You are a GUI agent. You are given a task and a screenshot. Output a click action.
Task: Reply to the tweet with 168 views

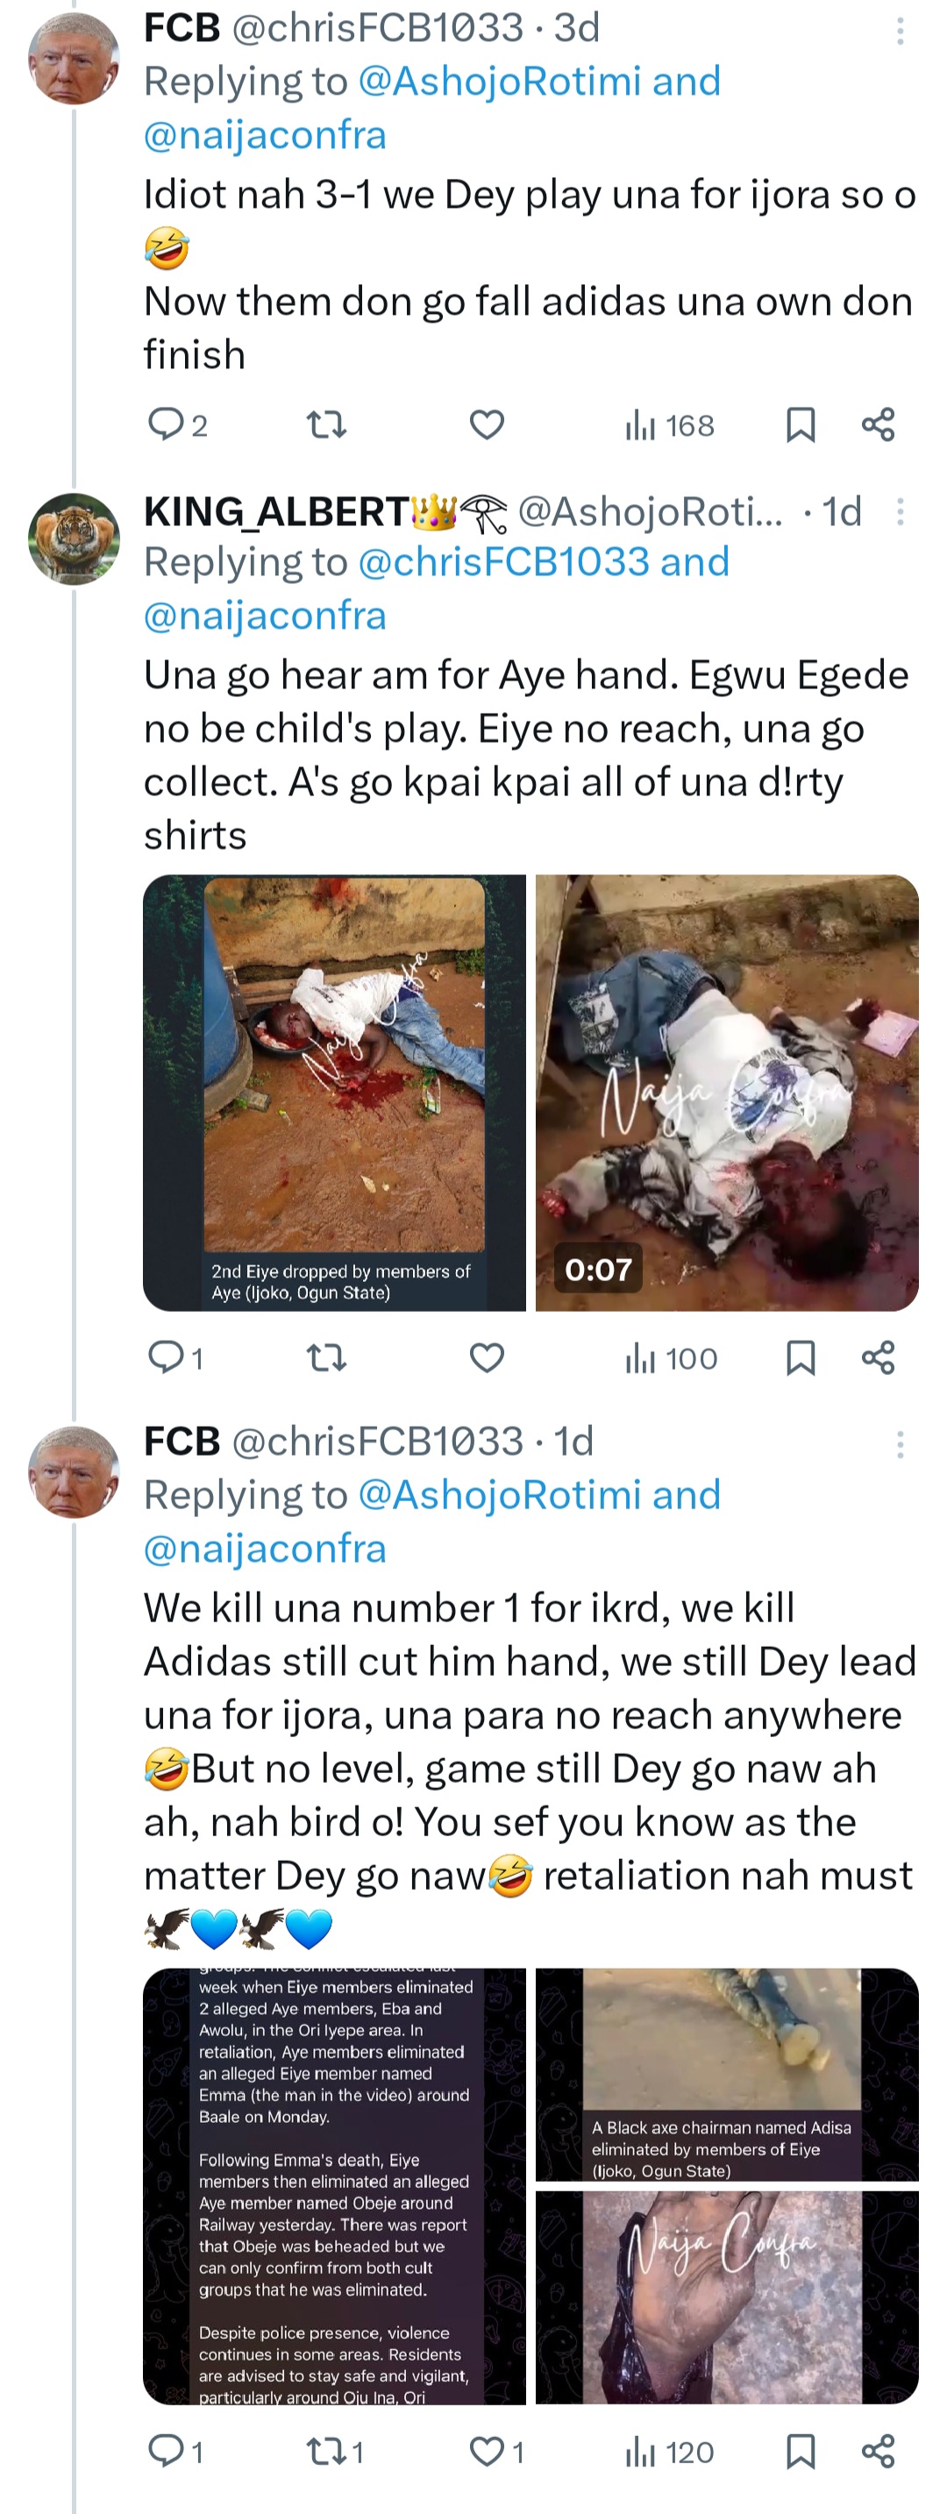click(165, 424)
